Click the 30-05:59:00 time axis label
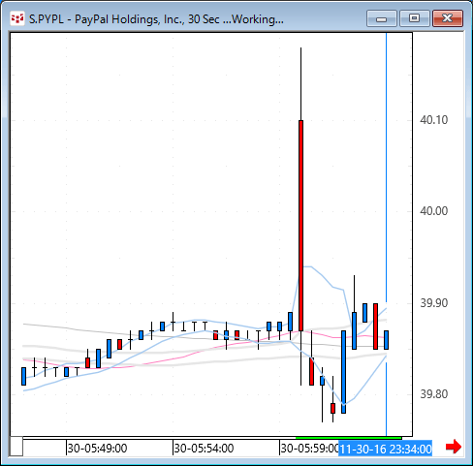This screenshot has height=466, width=473. point(309,449)
